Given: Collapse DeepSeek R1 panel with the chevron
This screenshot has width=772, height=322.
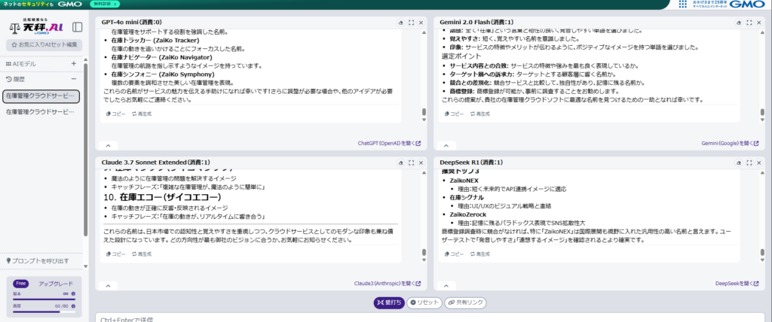Looking at the screenshot, I should 446,286.
